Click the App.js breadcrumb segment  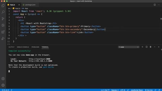(x=16, y=8)
